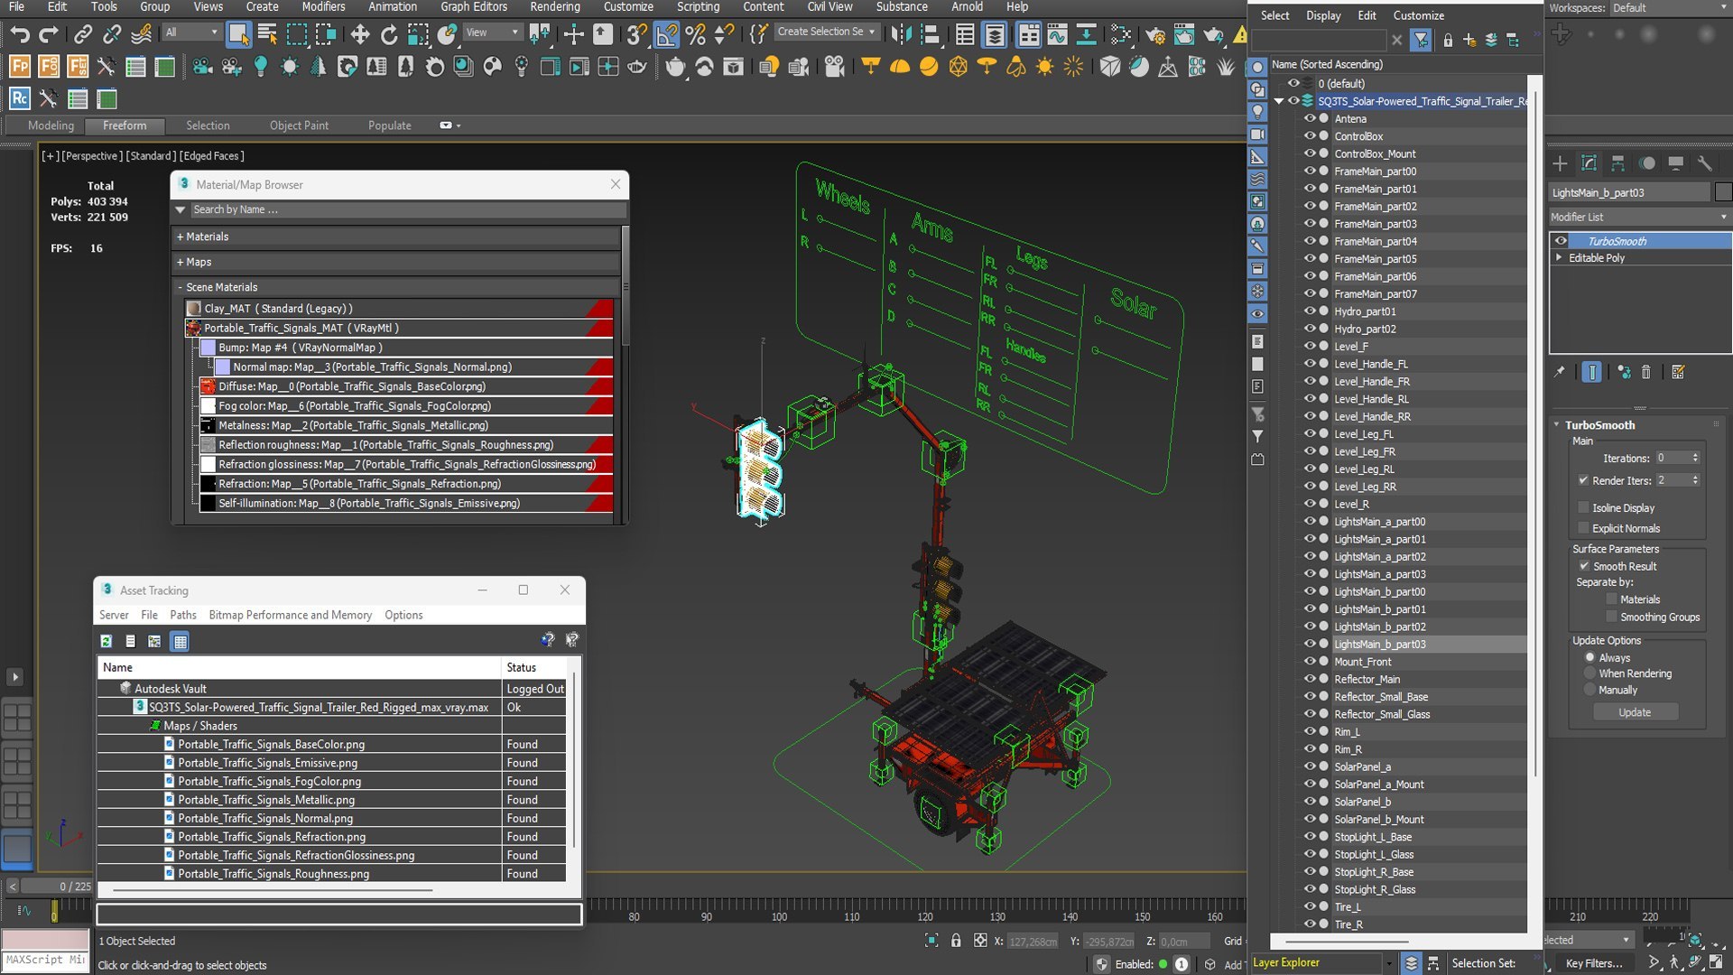Toggle TurboSmooth modifier eye in stack

(1561, 241)
